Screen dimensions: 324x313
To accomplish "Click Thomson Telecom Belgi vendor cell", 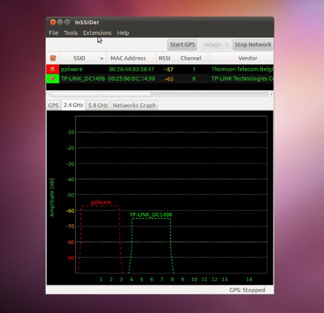I will click(242, 69).
